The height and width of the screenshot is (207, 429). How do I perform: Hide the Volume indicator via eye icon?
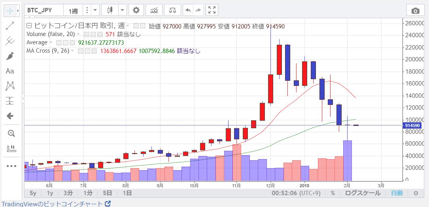(87, 34)
